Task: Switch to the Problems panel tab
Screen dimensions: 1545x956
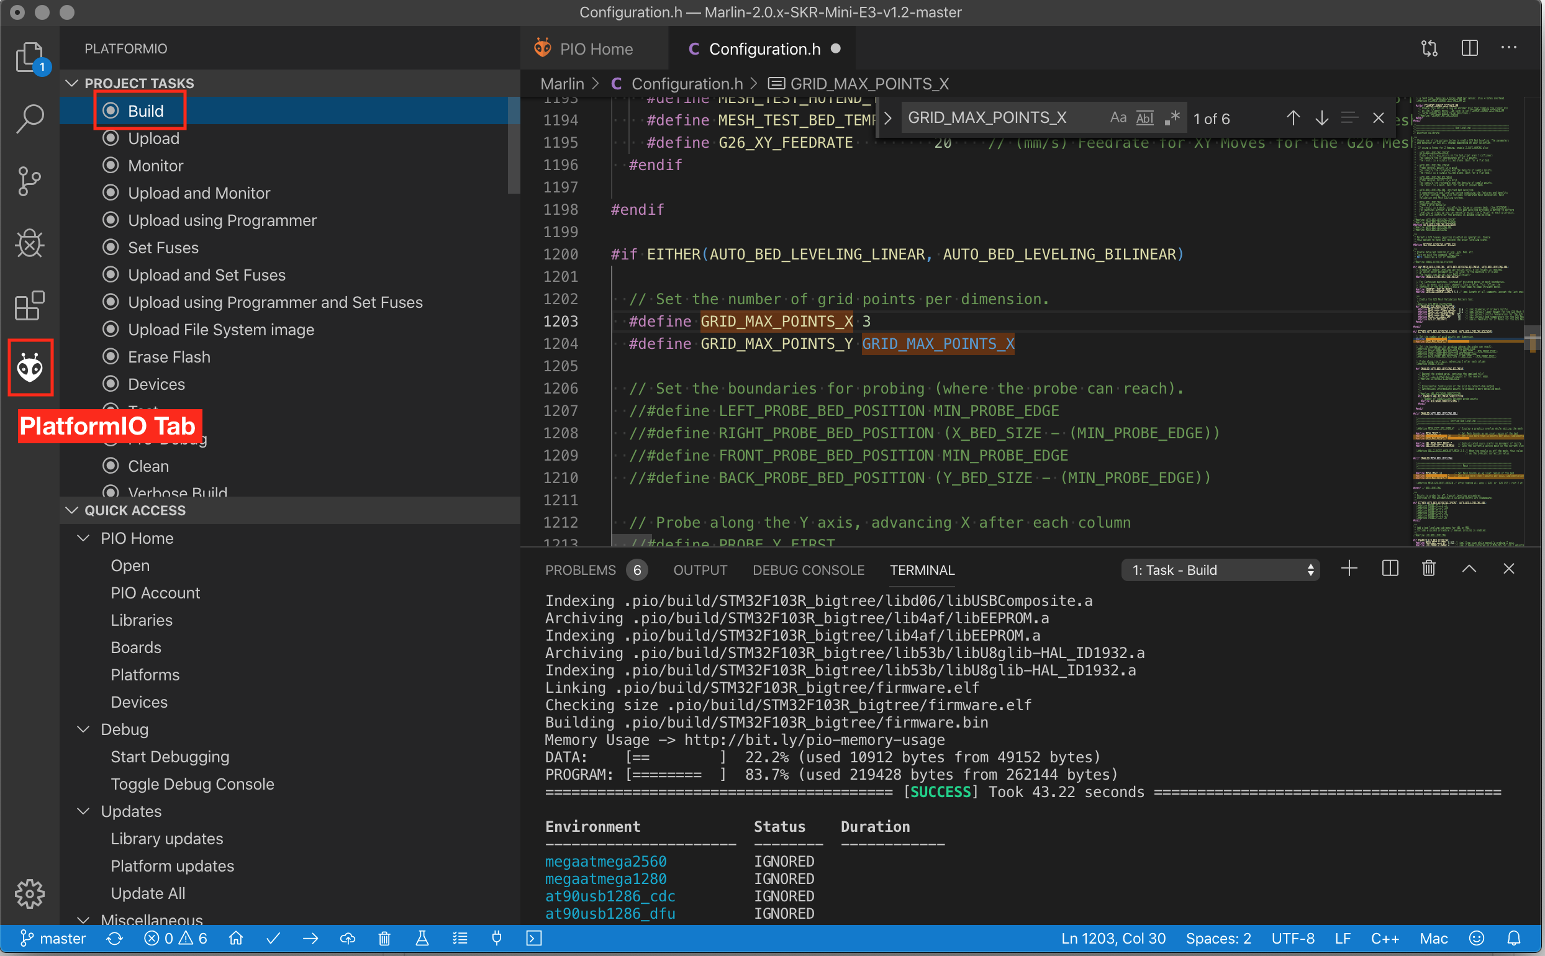Action: (580, 570)
